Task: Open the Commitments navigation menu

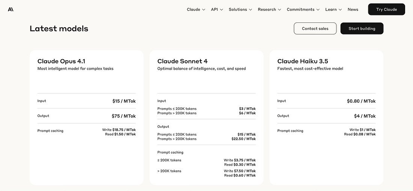Action: tap(303, 9)
